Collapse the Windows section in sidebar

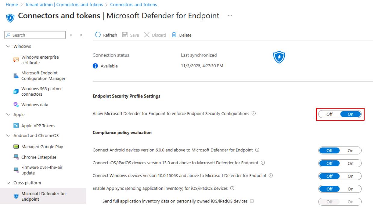pos(8,46)
